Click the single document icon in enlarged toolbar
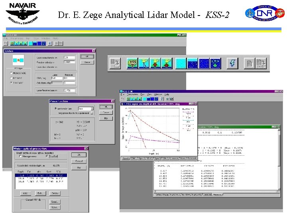The width and height of the screenshot is (287, 215). coord(249,63)
